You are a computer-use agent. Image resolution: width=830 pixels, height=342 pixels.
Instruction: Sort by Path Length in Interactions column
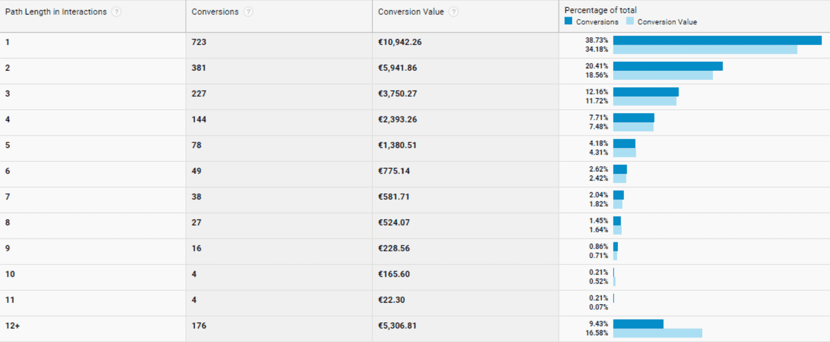[x=56, y=12]
